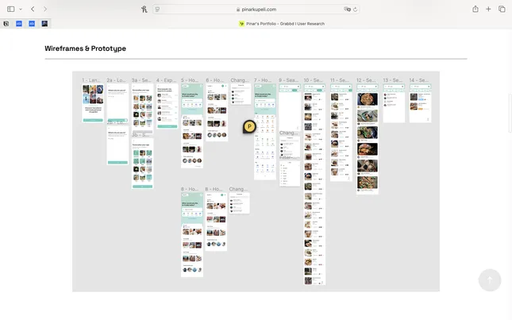Select the wireframe frame labeled 14

[420, 102]
